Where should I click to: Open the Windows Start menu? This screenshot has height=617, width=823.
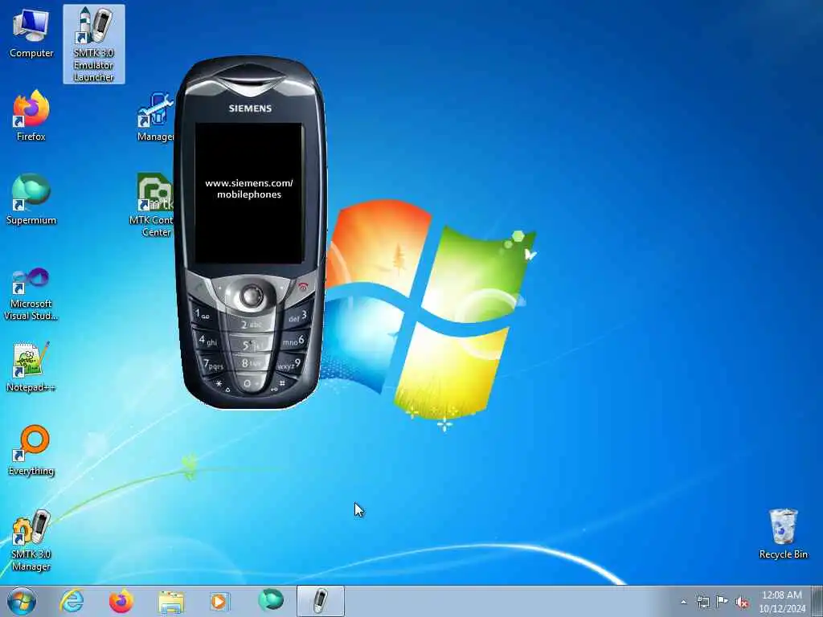pos(22,601)
